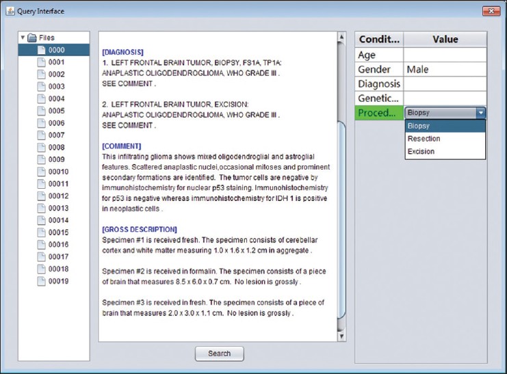The height and width of the screenshot is (374, 507).
Task: Close the Query Interface window
Action: pos(490,10)
